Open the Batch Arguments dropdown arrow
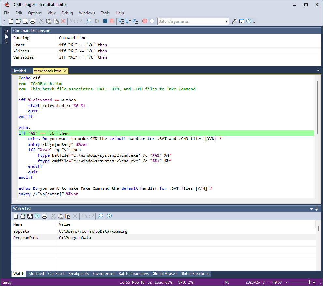 [x=227, y=21]
